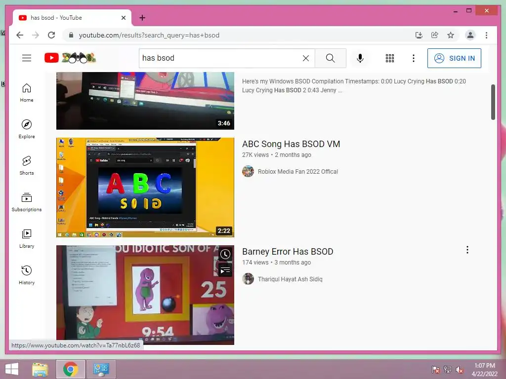This screenshot has width=506, height=379.
Task: Click the Chrome taskbar icon
Action: click(71, 369)
